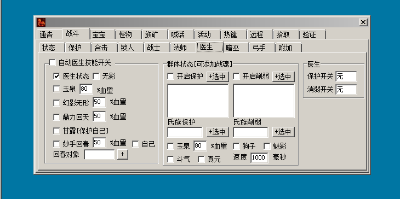Click the 氏族保护 text field

185,132
